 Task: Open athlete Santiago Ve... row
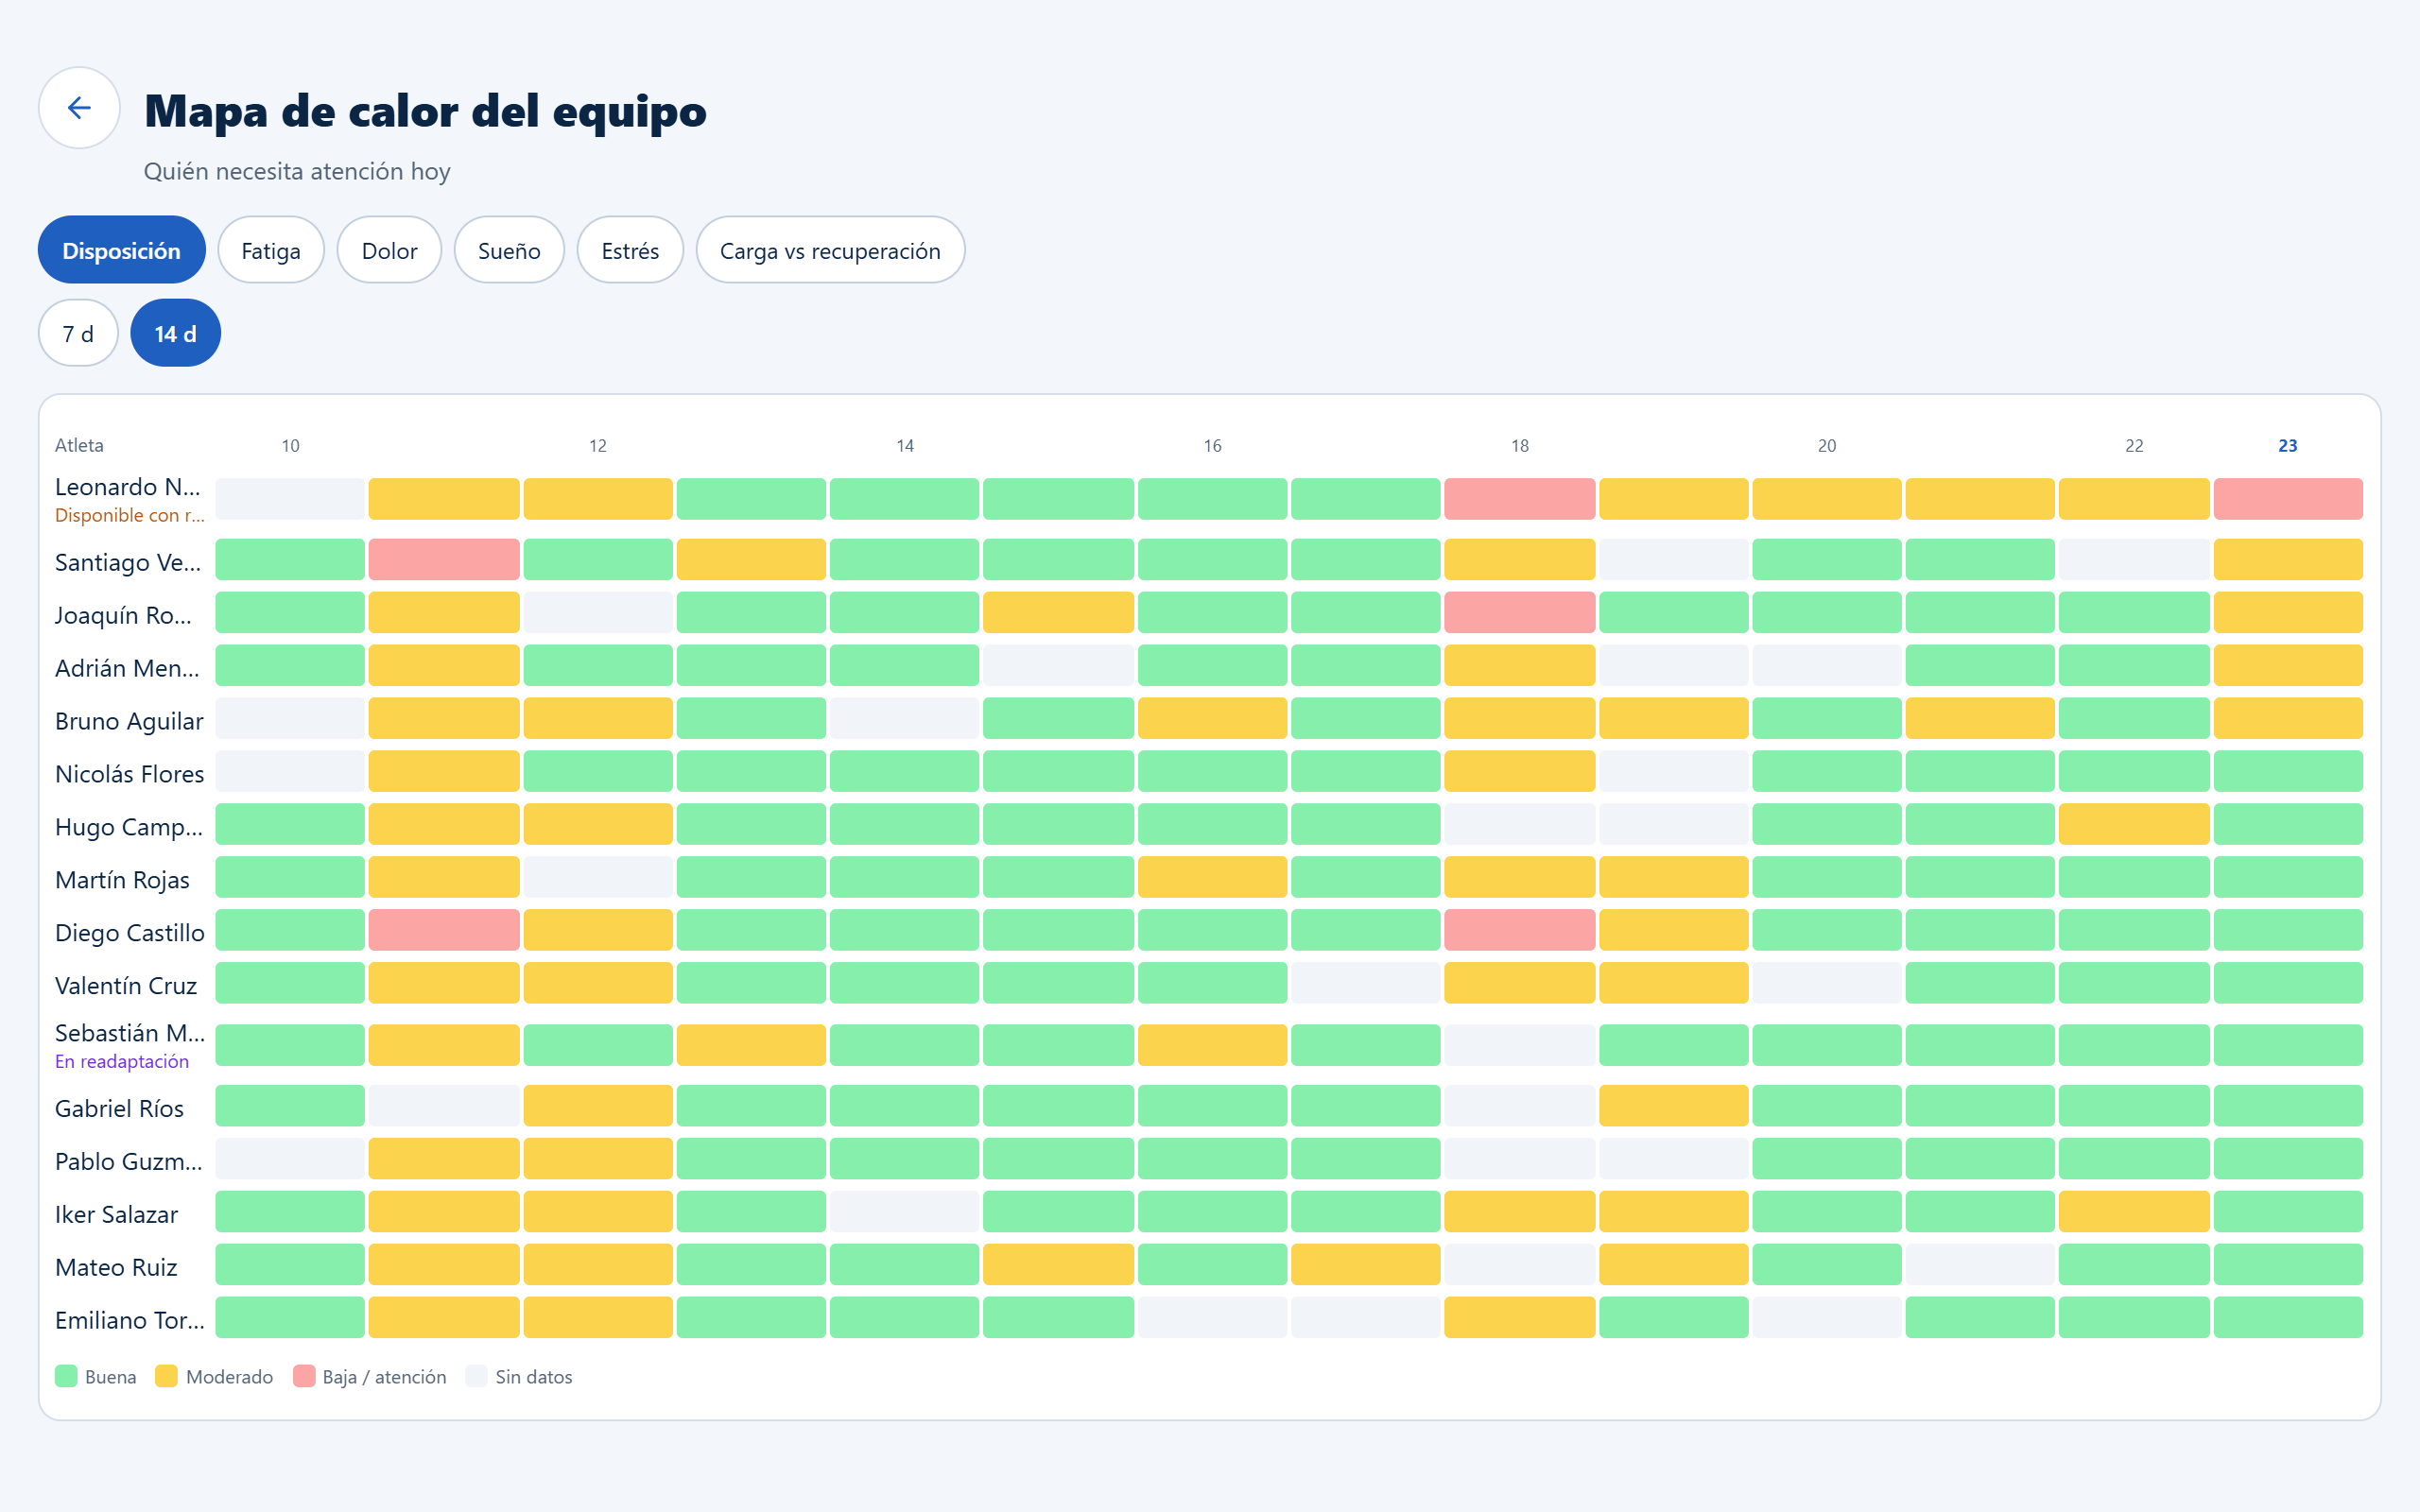coord(1209,560)
